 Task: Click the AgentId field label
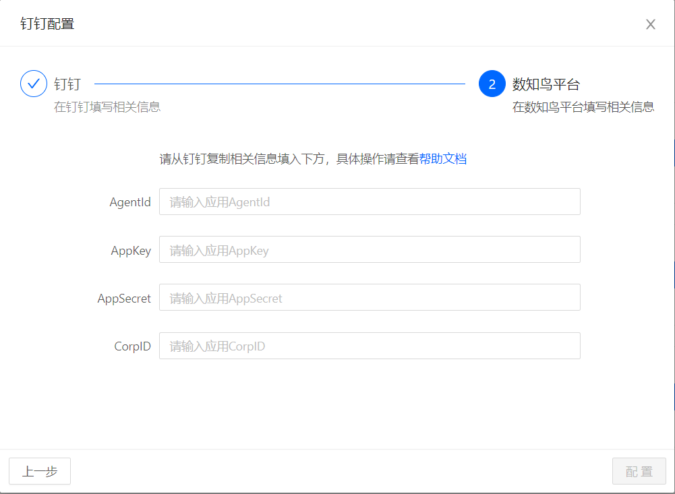click(x=130, y=202)
